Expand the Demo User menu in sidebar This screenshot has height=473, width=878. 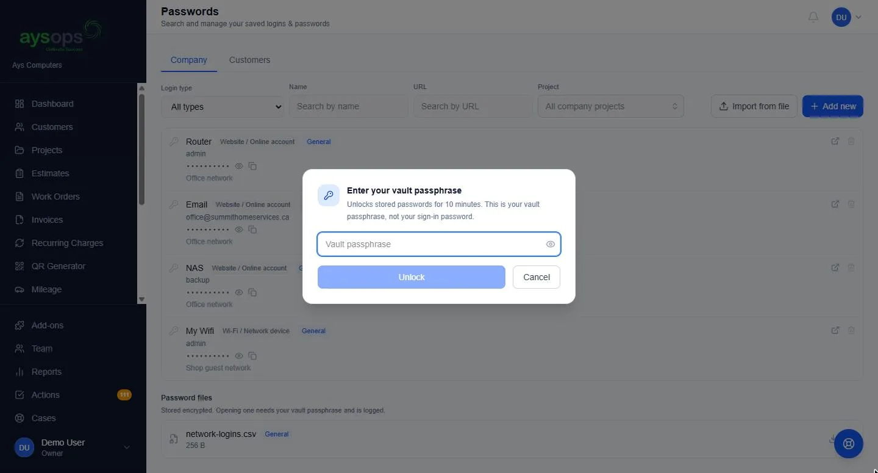point(73,447)
